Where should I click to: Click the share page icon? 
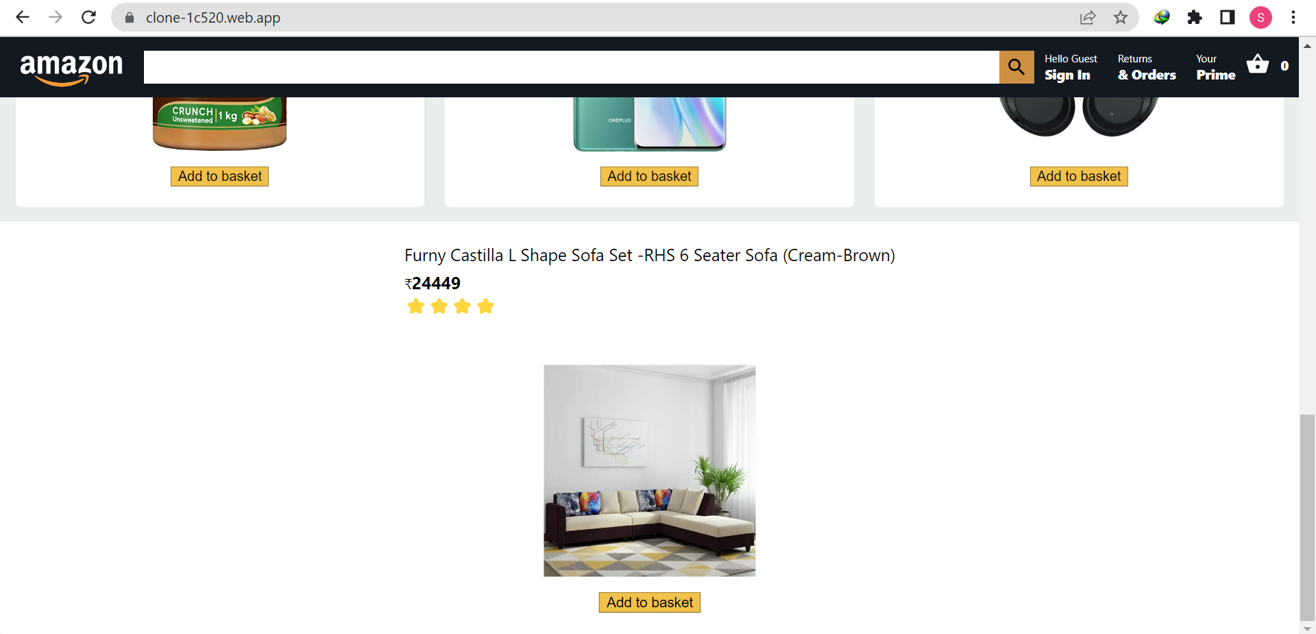click(1088, 17)
